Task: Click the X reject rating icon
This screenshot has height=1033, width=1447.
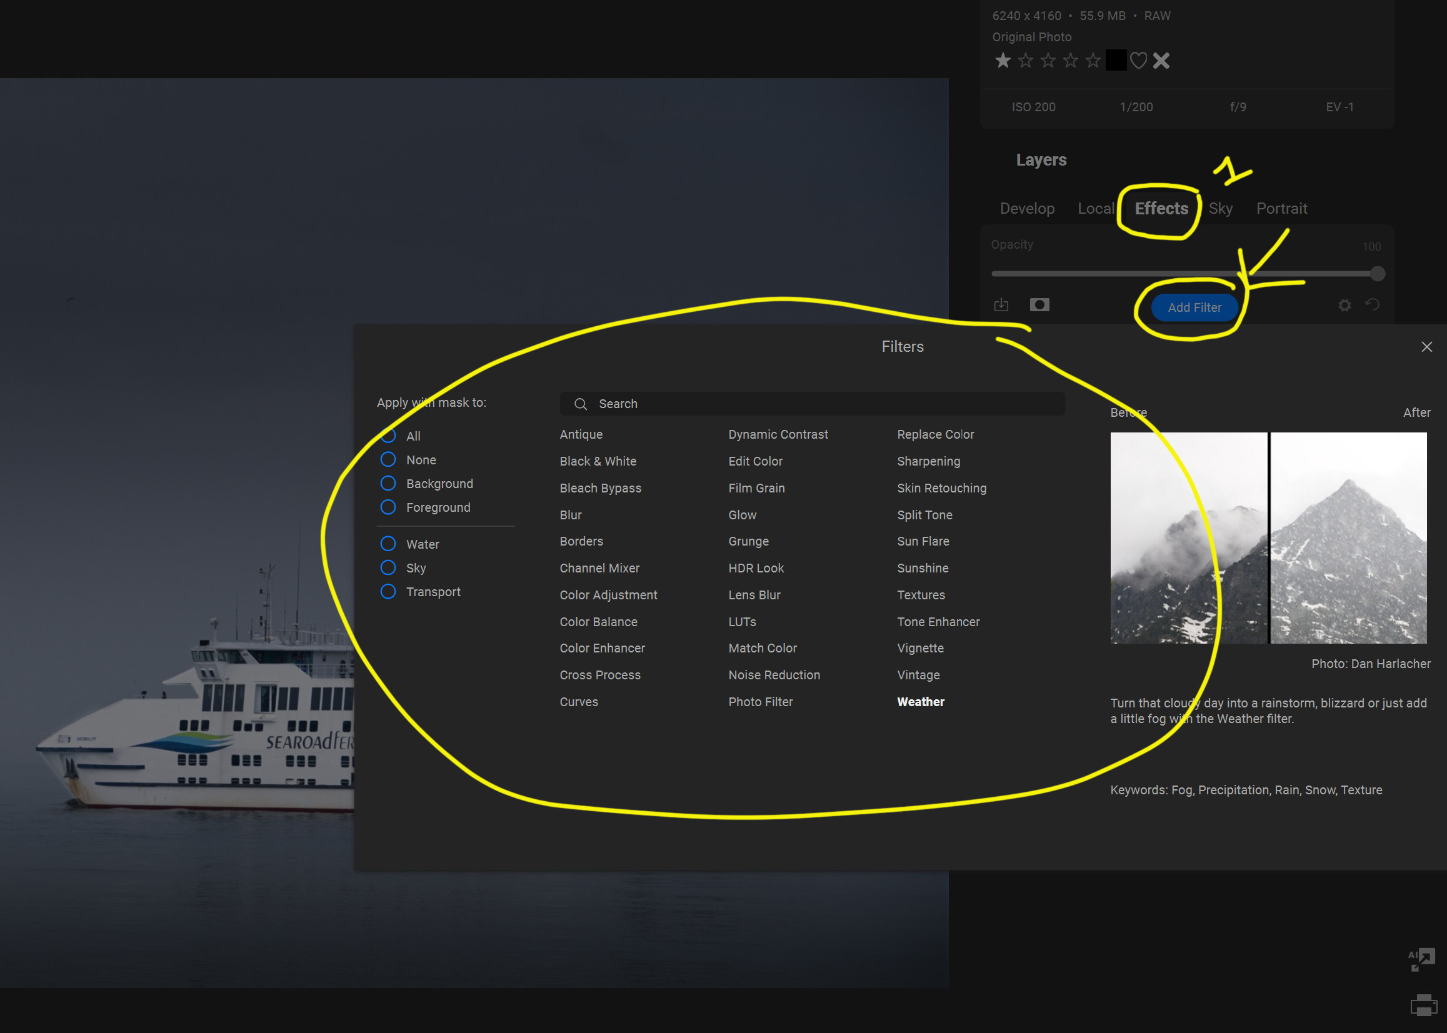Action: pos(1161,61)
